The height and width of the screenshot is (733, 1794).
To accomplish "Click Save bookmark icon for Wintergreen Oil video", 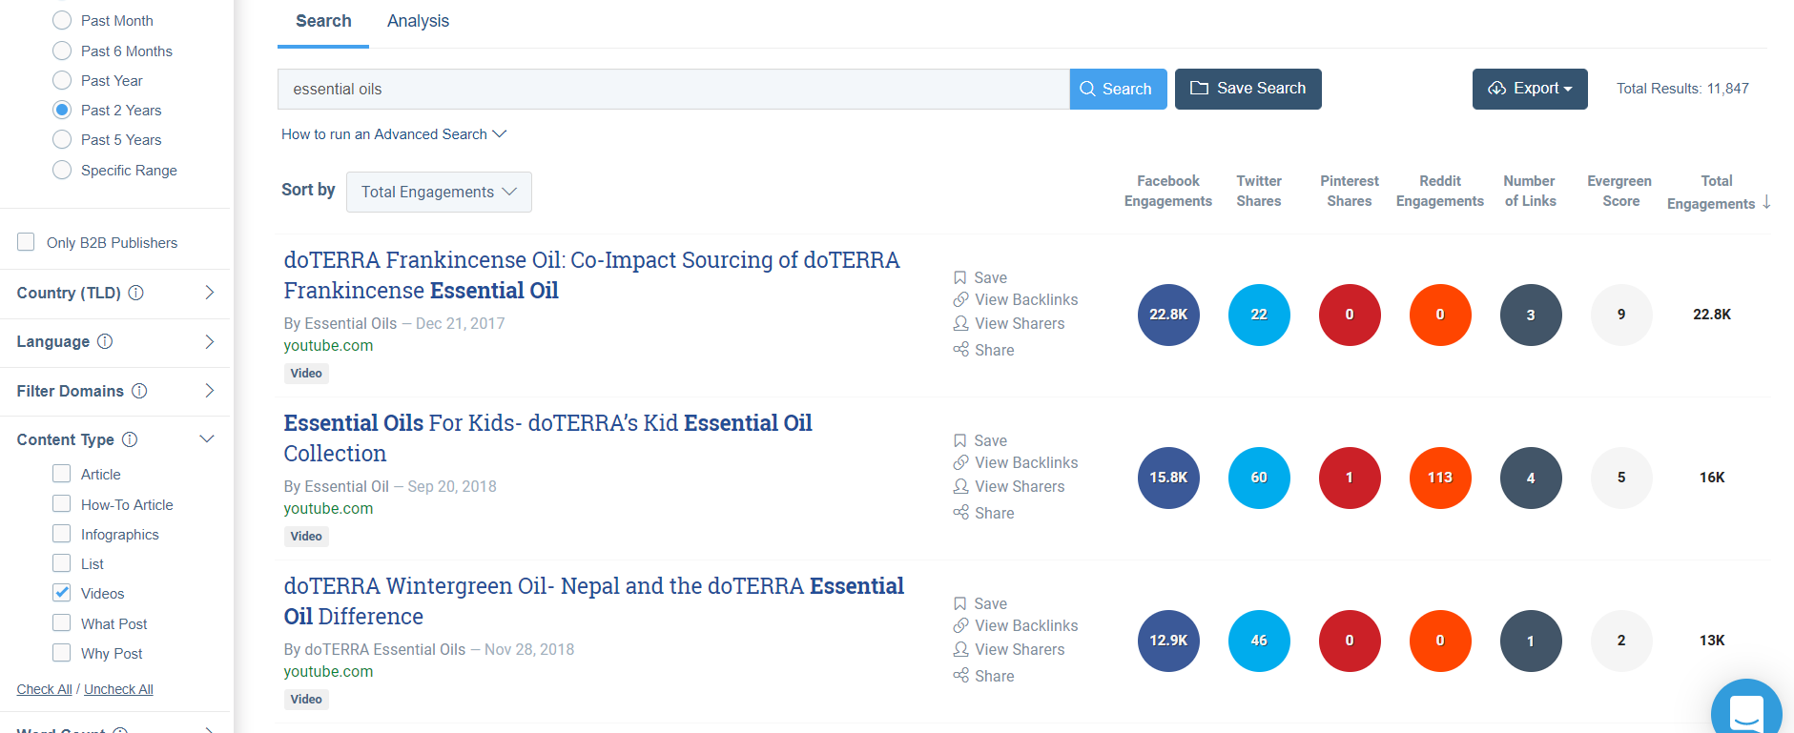I will [960, 603].
